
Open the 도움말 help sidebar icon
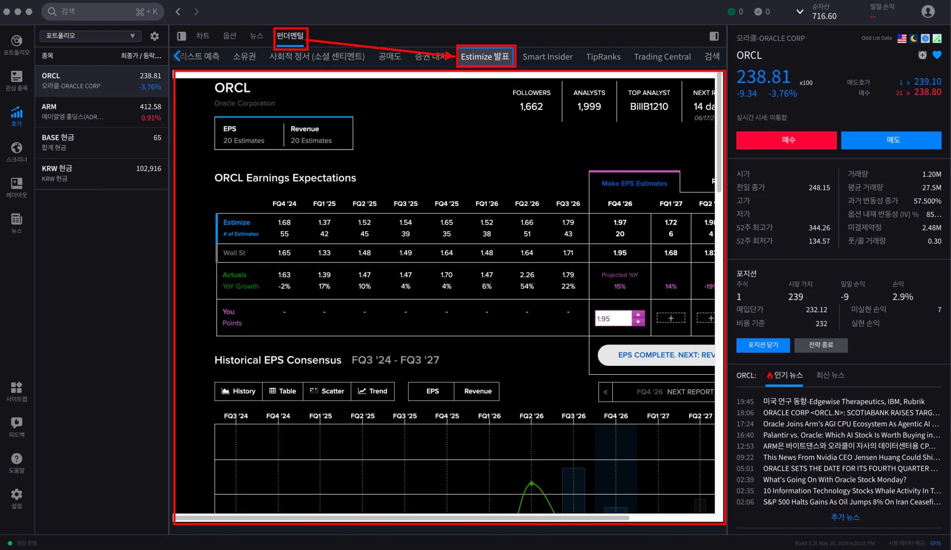pos(17,462)
